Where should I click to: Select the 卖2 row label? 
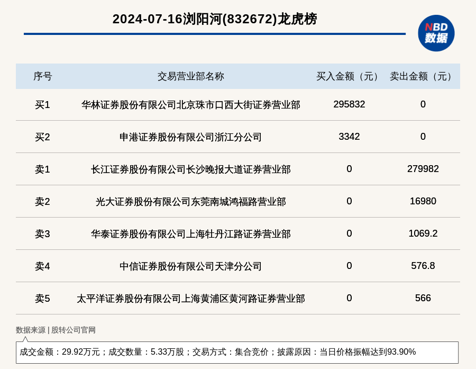point(42,201)
